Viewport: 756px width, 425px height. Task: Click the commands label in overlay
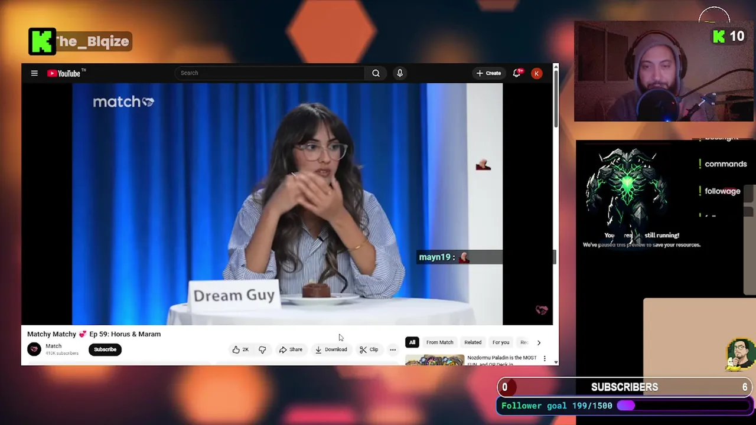tap(725, 164)
